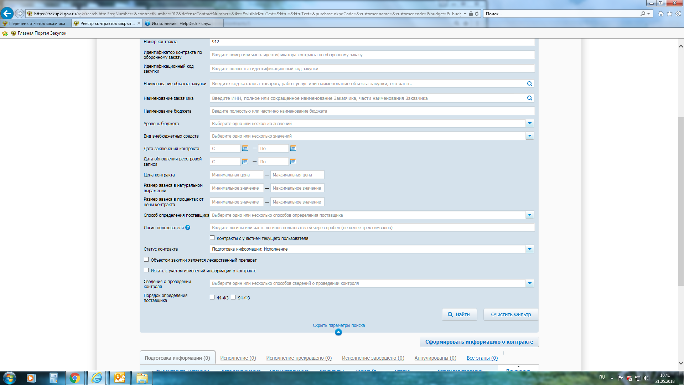Switch to Исполнение завершено tab
This screenshot has height=385, width=684.
pyautogui.click(x=373, y=358)
